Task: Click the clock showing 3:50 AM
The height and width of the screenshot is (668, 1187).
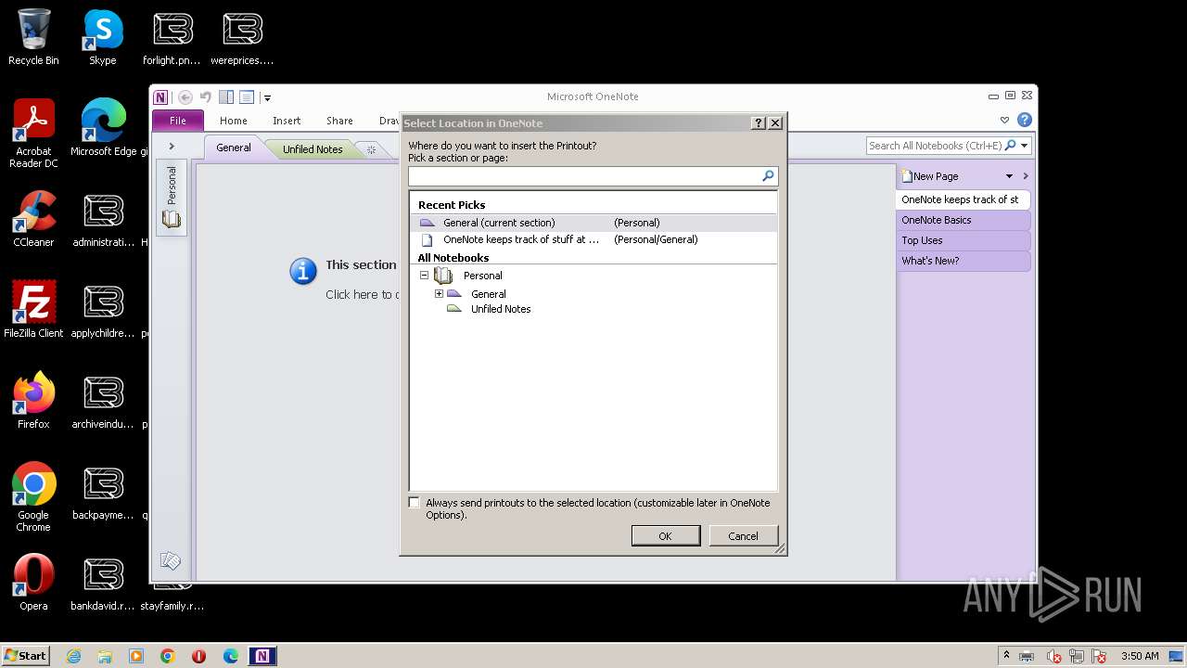Action: point(1140,656)
